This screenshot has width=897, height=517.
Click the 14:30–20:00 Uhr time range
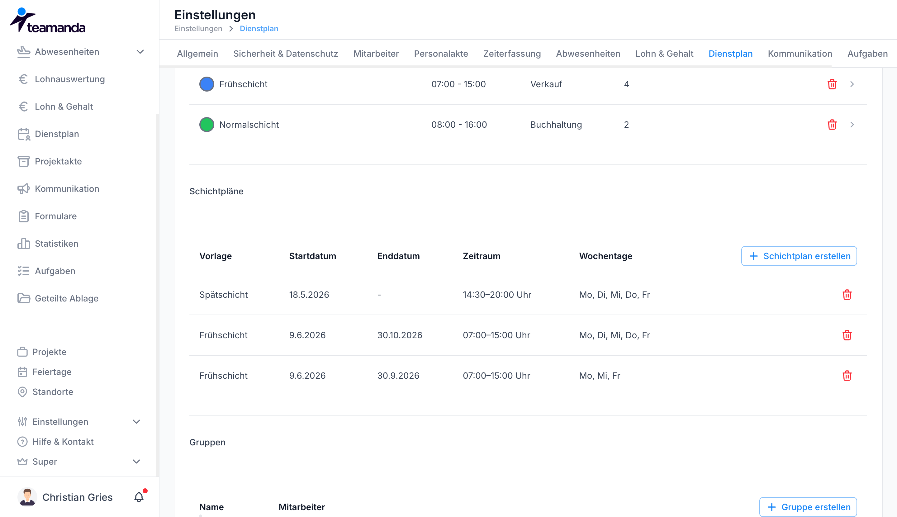(497, 295)
